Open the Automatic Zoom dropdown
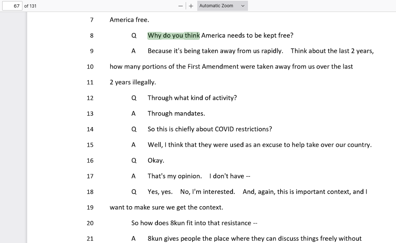The width and height of the screenshot is (396, 243). tap(222, 6)
